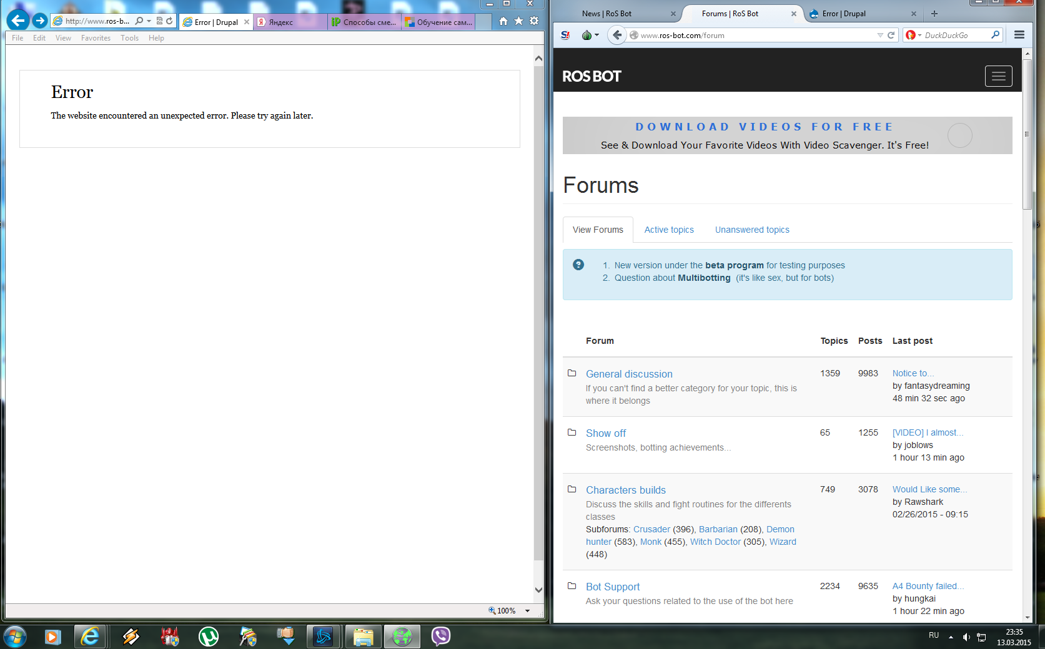
Task: Open the Characters builds forum
Action: (x=626, y=490)
